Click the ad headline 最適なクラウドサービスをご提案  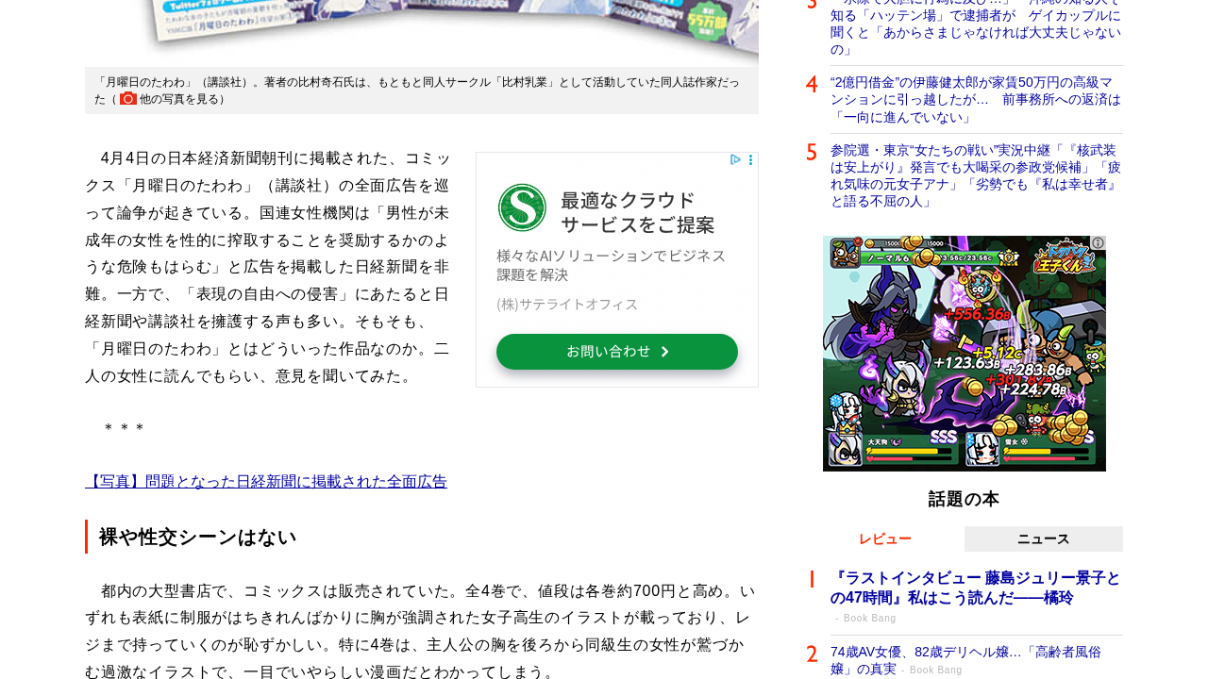[637, 212]
